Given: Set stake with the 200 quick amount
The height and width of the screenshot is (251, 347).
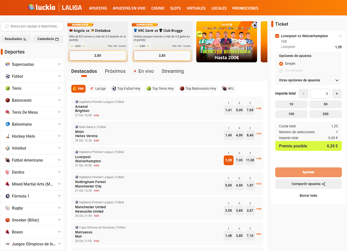Looking at the screenshot, I should tap(325, 114).
